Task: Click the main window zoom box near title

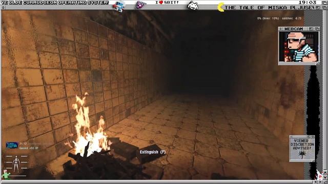Action: coord(318,8)
